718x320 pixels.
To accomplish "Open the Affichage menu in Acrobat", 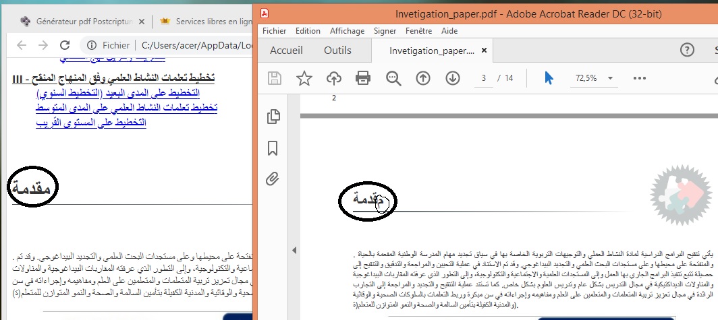I will pos(347,30).
